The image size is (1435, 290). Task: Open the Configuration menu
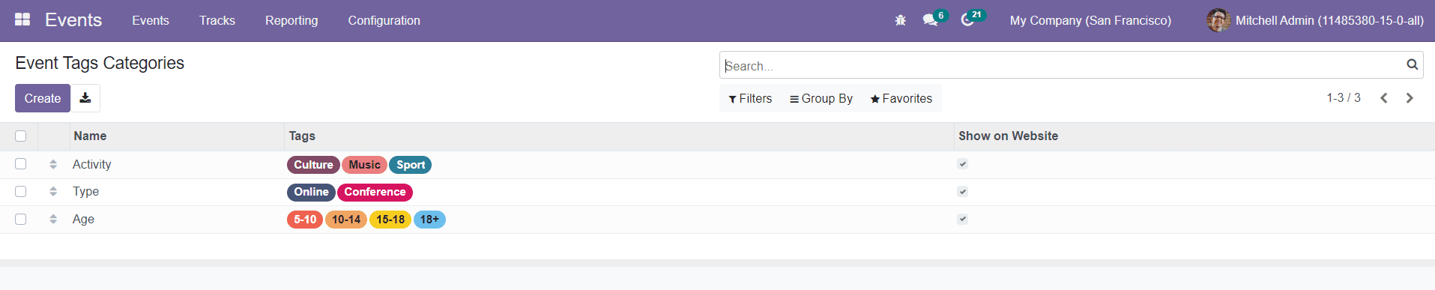tap(384, 20)
